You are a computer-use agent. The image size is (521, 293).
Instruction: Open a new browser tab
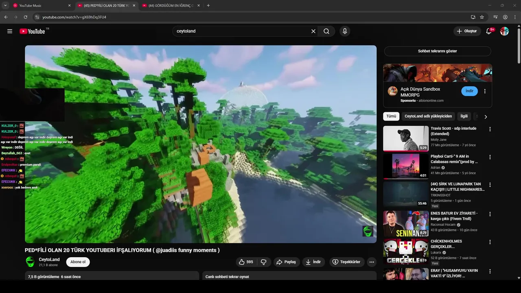click(x=208, y=6)
